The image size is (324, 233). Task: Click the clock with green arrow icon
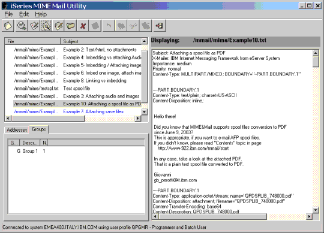tap(21, 26)
